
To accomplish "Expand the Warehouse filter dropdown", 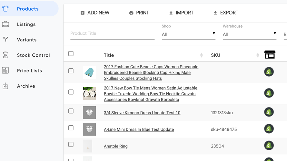I will [x=249, y=34].
